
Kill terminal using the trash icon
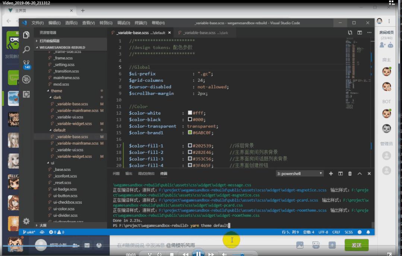(x=350, y=174)
